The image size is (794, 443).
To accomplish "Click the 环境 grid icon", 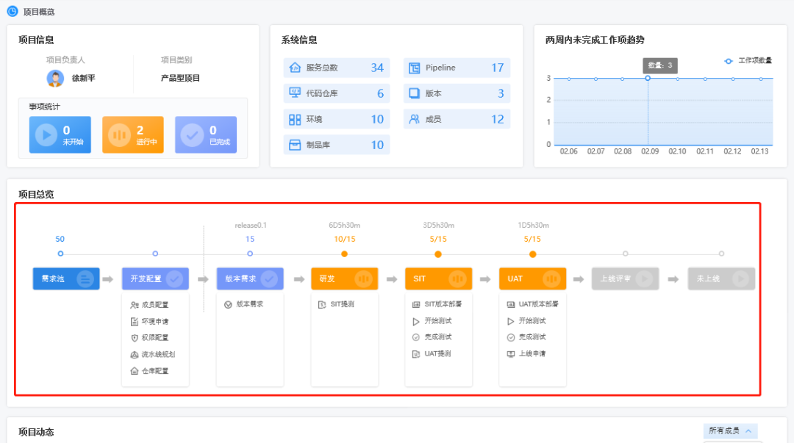I will pos(295,119).
